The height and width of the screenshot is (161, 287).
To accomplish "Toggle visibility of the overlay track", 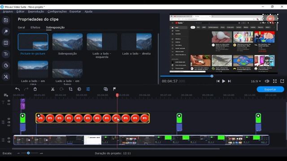I will click(9, 119).
